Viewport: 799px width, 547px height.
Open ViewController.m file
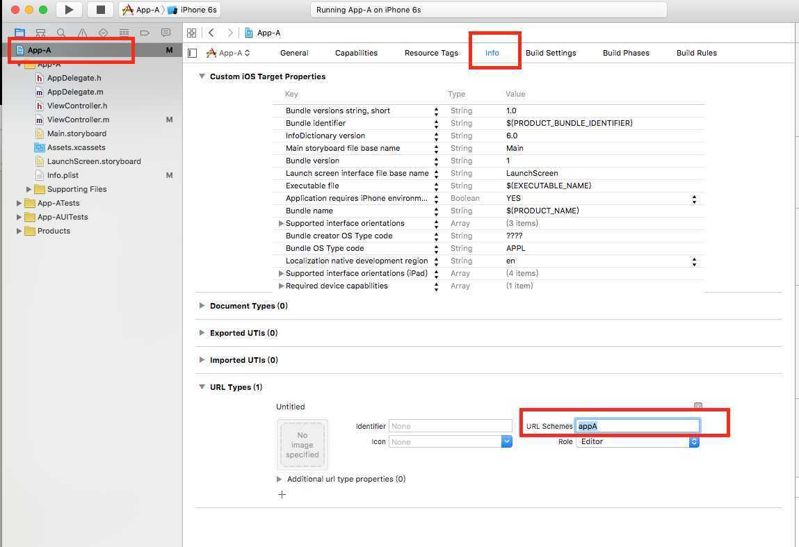click(x=78, y=120)
